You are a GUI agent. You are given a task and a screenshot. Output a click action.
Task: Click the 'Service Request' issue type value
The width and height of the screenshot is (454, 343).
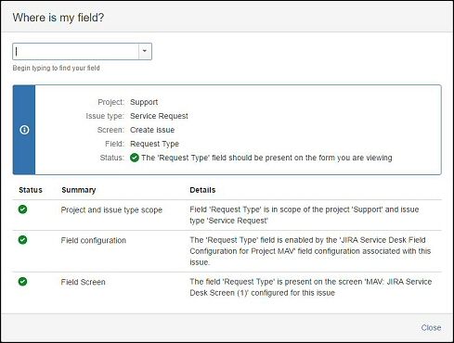coord(159,116)
